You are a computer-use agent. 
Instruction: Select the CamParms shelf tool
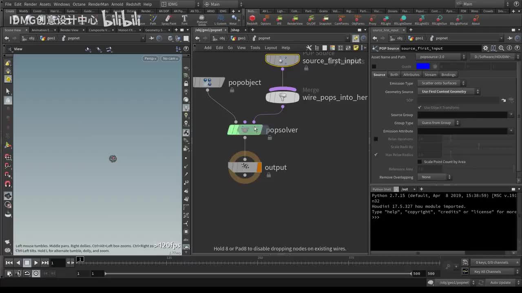click(341, 20)
